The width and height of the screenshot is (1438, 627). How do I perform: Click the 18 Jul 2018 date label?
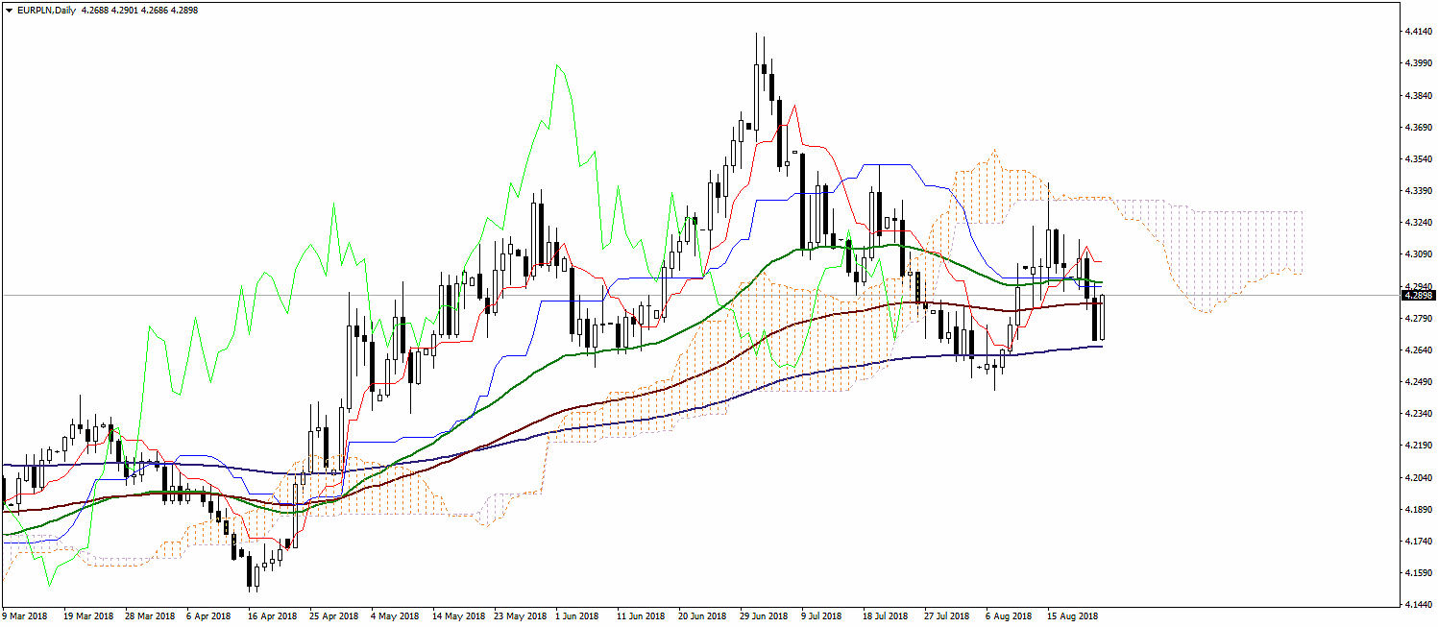pos(886,615)
